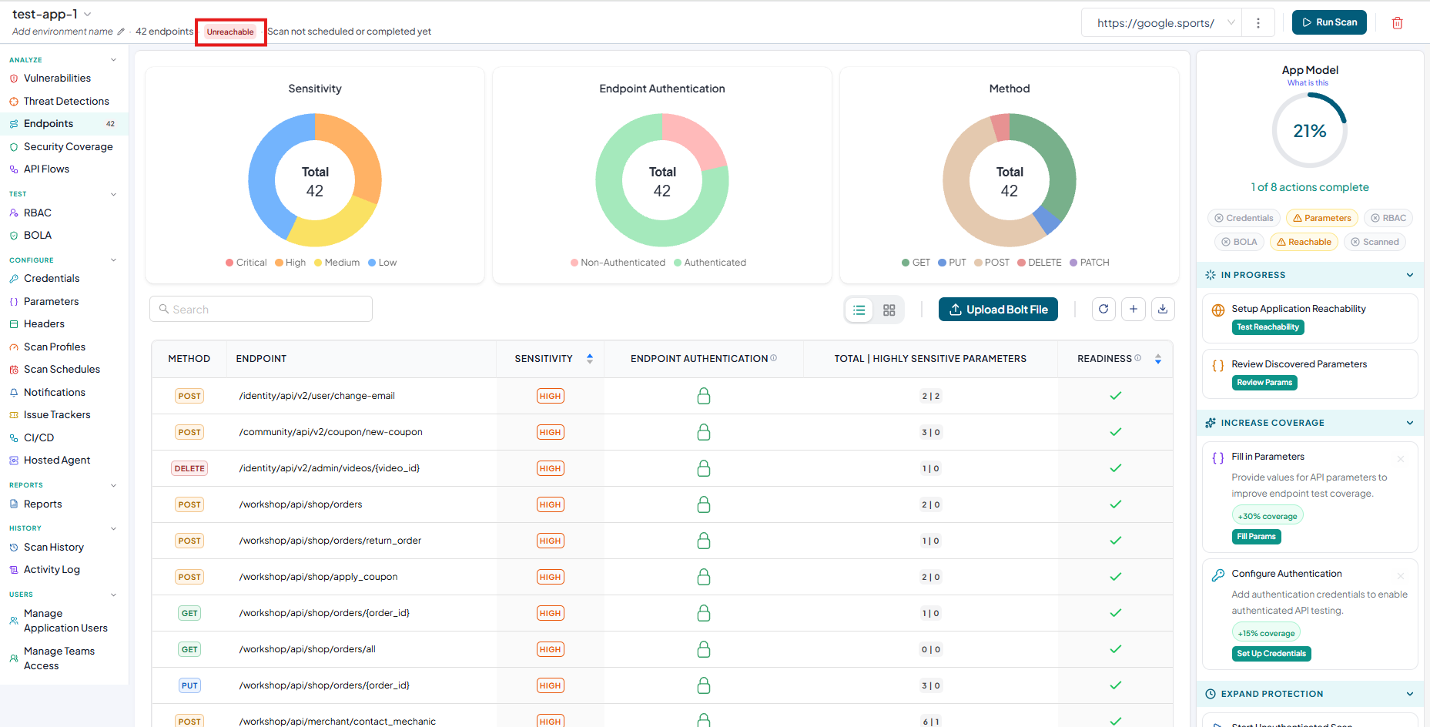Click the Upload Bolt File button

[998, 310]
